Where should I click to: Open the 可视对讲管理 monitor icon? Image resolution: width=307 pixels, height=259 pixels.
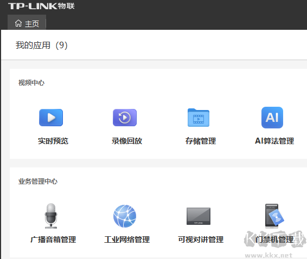[199, 216]
